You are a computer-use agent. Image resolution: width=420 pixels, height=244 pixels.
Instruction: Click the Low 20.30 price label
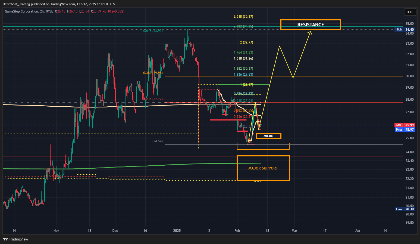coord(405,209)
